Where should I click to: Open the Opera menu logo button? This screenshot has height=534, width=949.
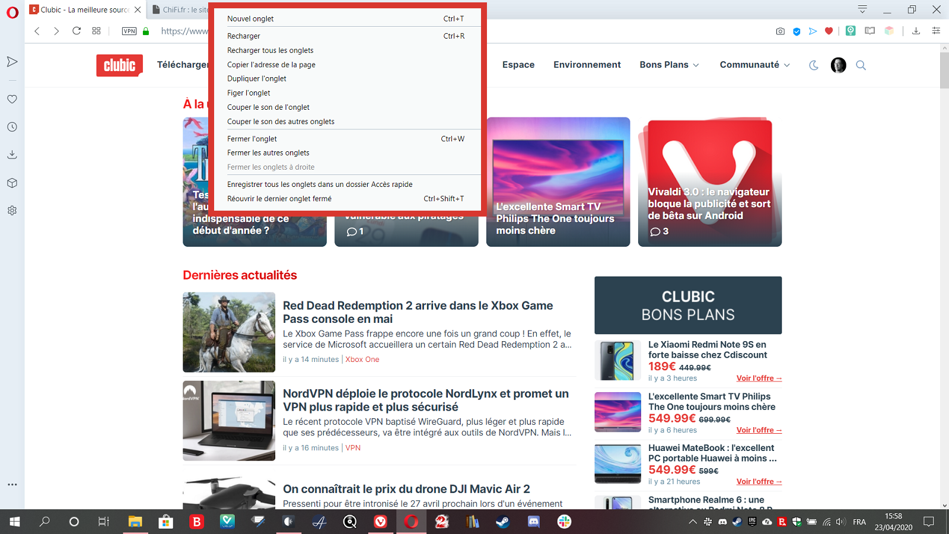[x=12, y=12]
